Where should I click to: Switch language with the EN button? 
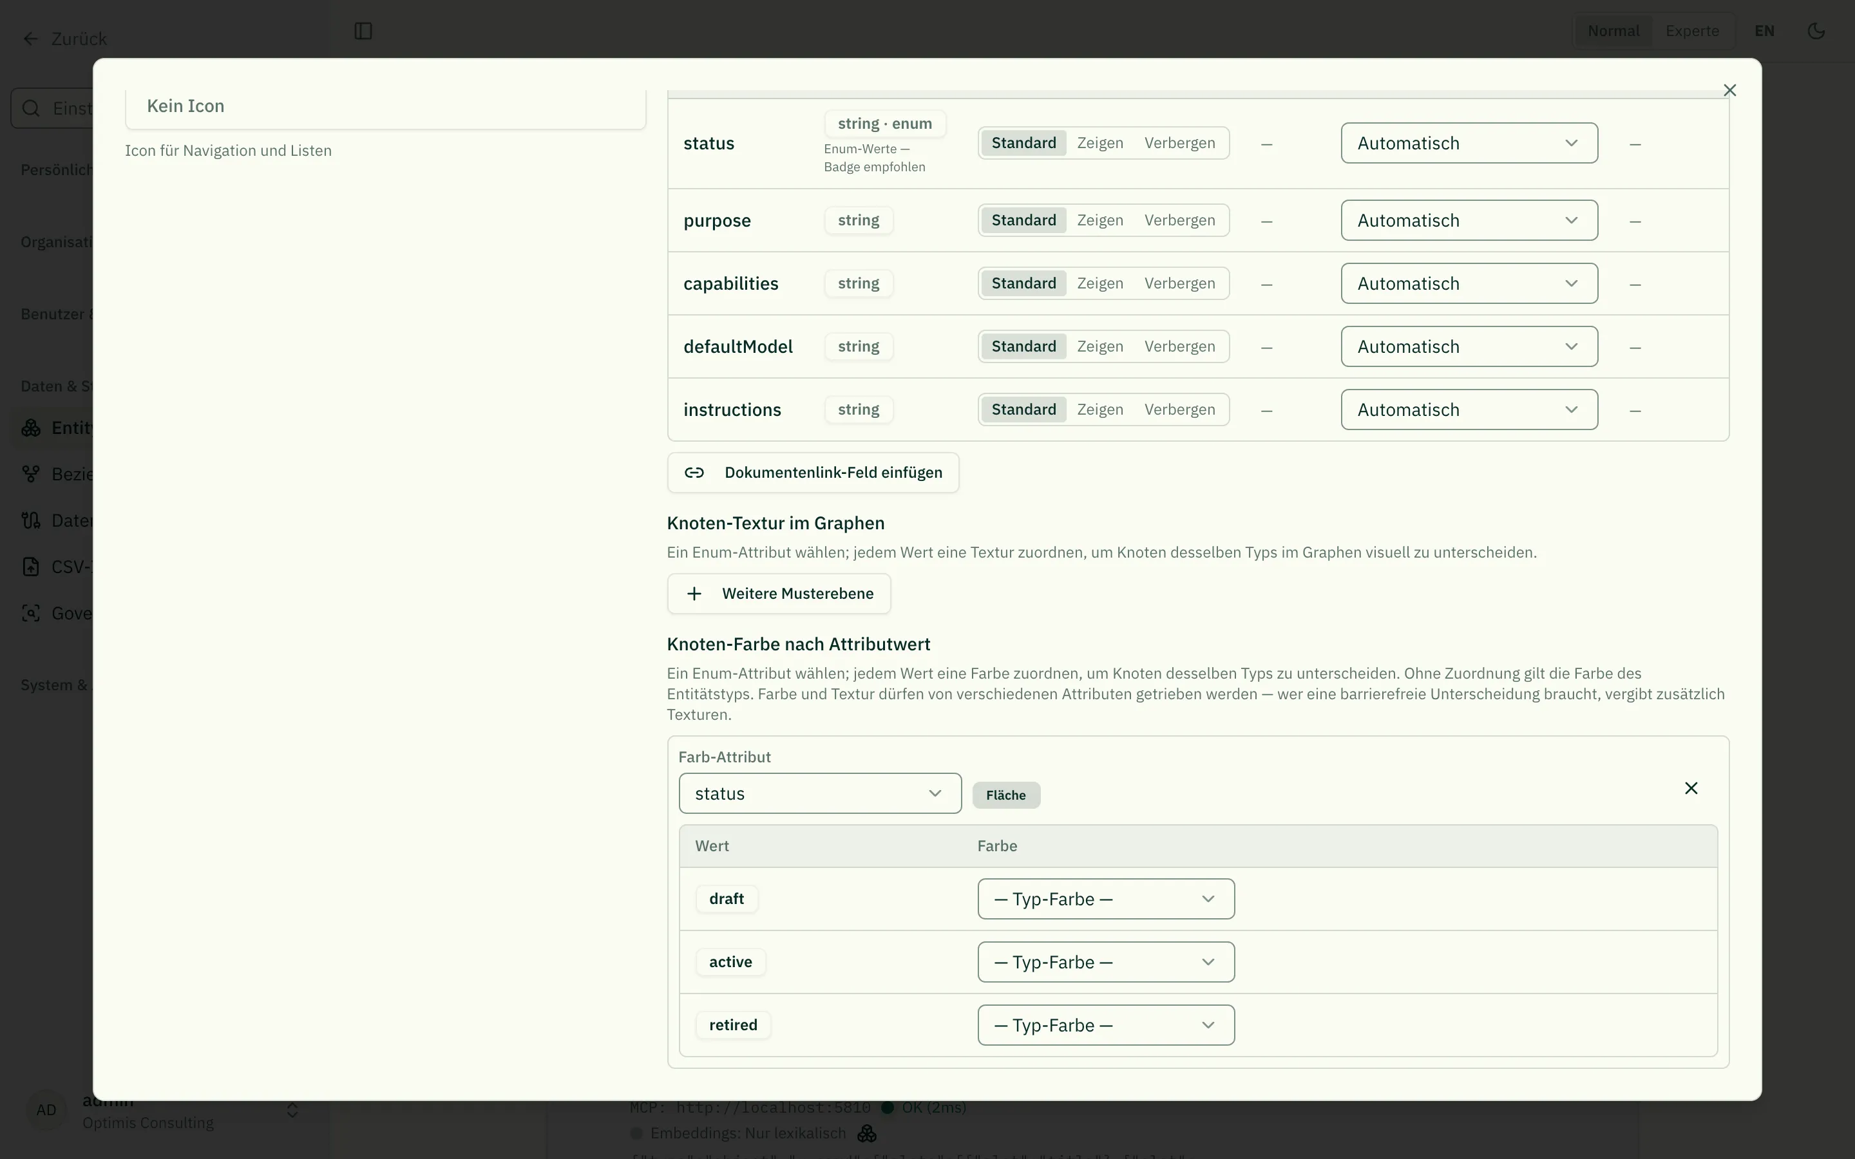coord(1765,31)
